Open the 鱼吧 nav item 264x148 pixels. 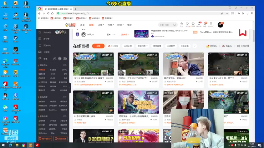click(130, 25)
